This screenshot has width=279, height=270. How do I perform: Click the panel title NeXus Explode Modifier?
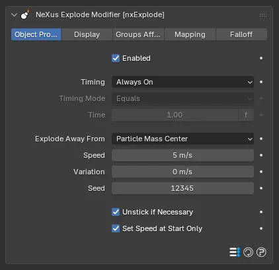(100, 15)
